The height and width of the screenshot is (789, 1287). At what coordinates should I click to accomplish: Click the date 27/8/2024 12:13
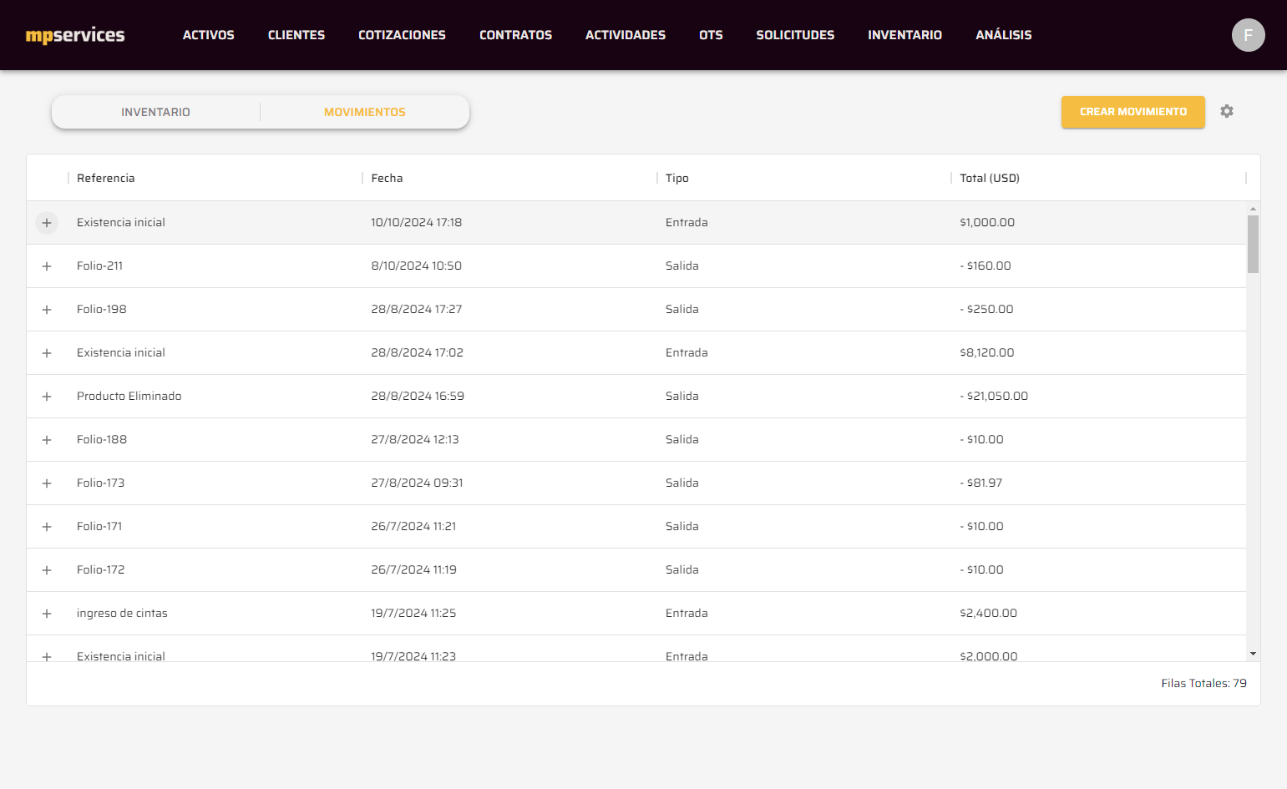click(415, 440)
